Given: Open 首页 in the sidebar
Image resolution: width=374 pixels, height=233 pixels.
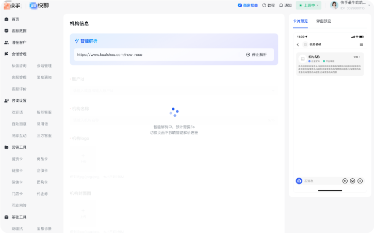Looking at the screenshot, I should [x=15, y=19].
